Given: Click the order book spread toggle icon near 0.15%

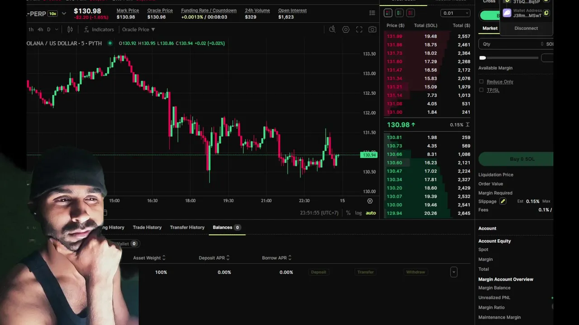Looking at the screenshot, I should 467,125.
